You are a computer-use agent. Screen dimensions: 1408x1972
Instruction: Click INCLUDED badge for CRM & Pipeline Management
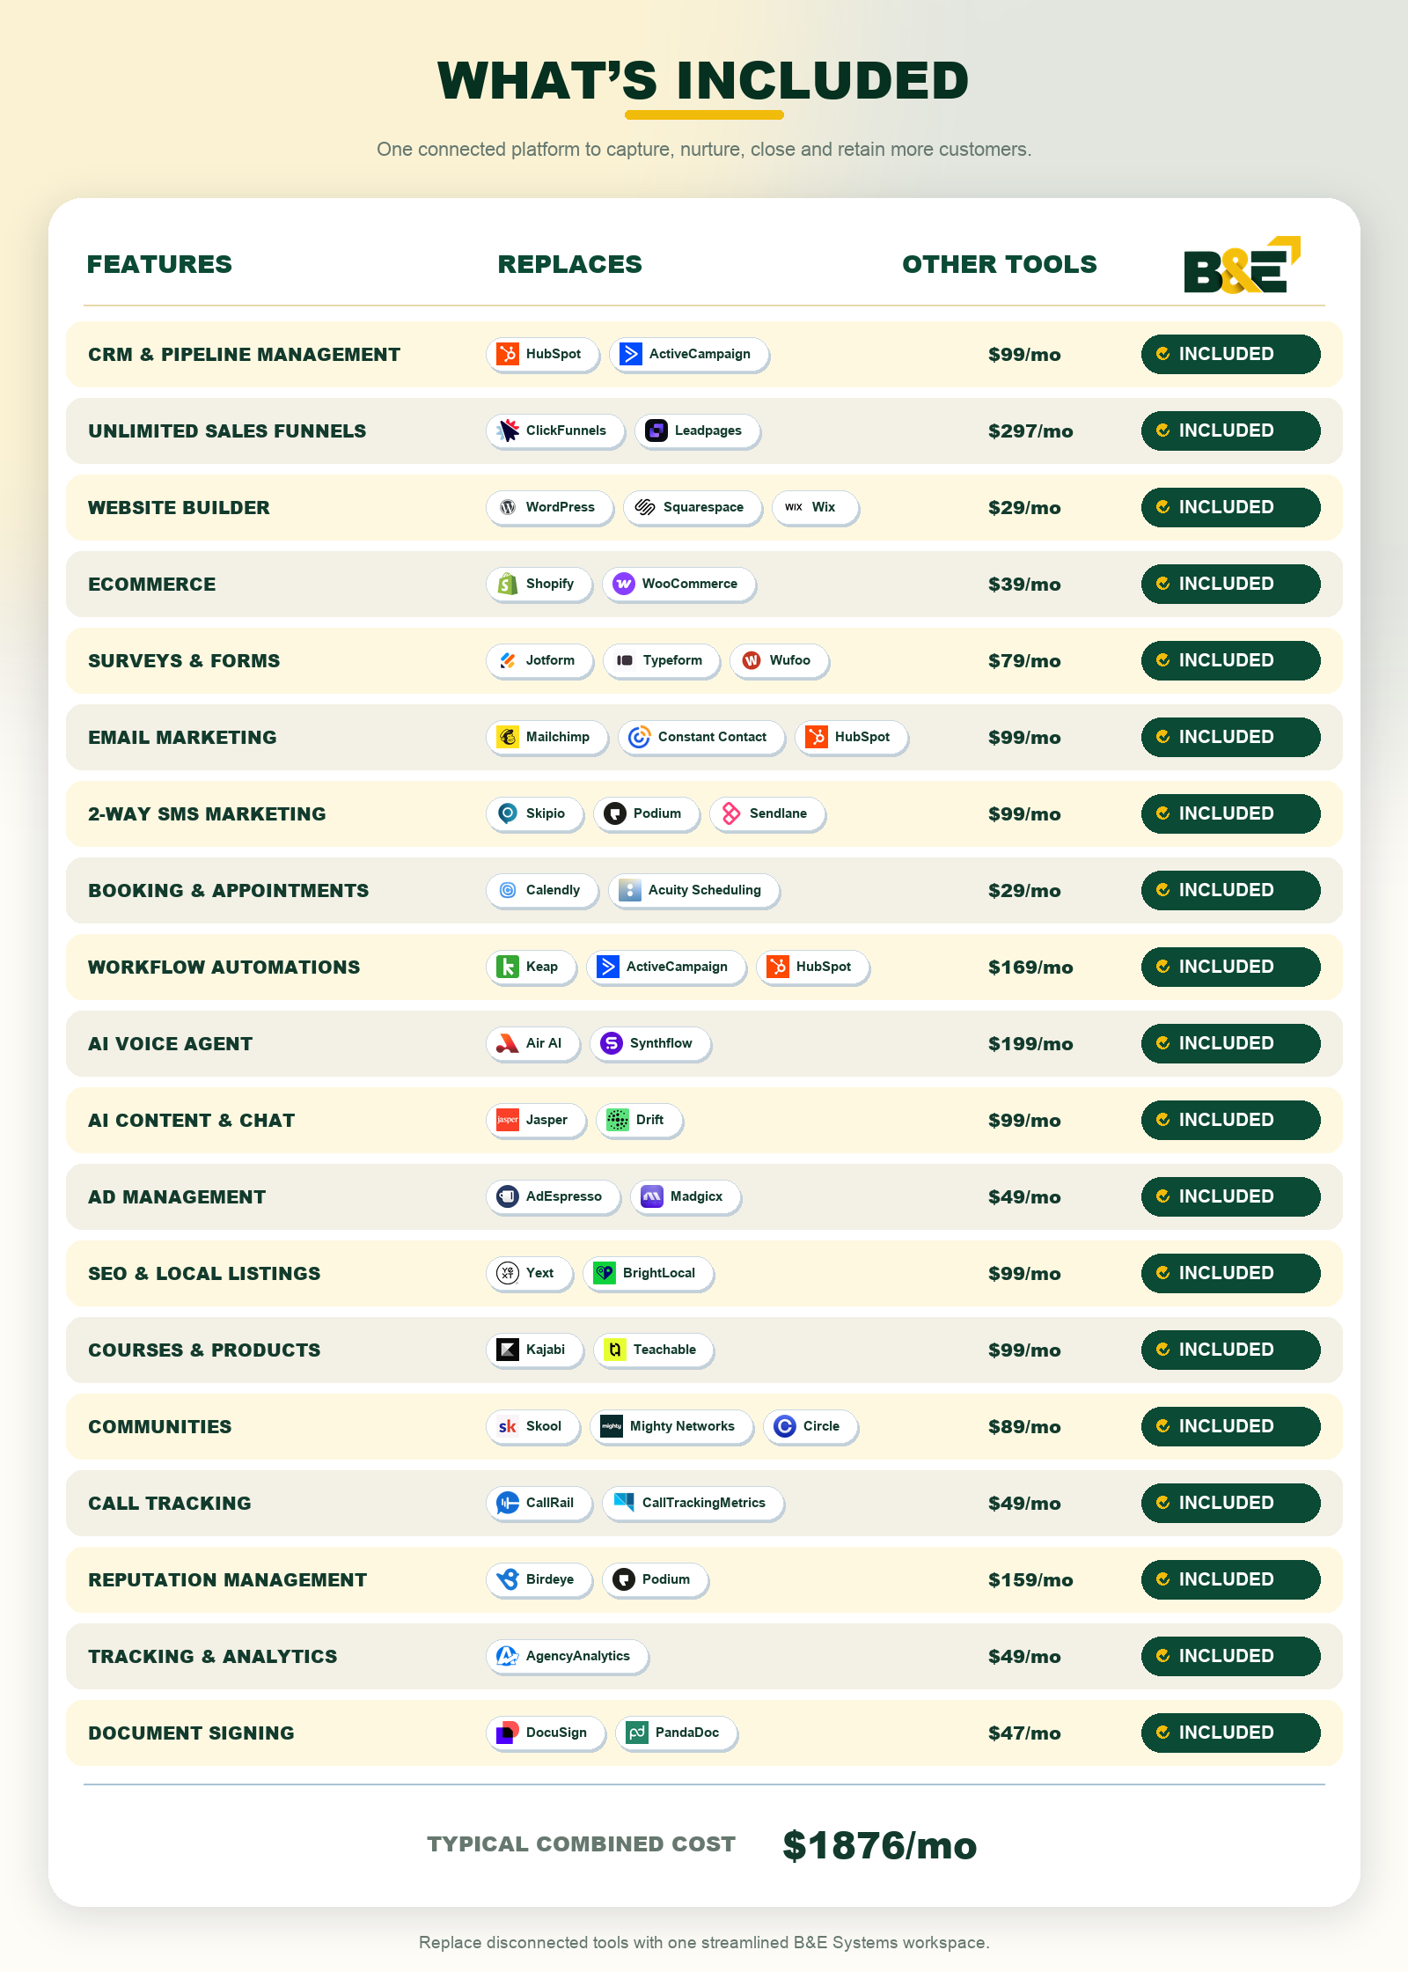(1230, 354)
